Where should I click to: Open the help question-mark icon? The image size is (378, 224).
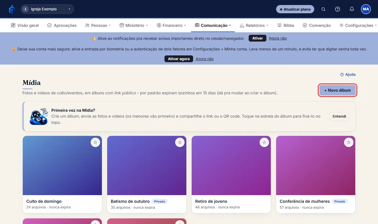click(338, 9)
